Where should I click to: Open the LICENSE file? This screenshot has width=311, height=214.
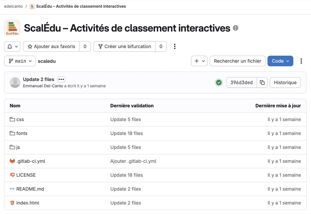coord(26,175)
